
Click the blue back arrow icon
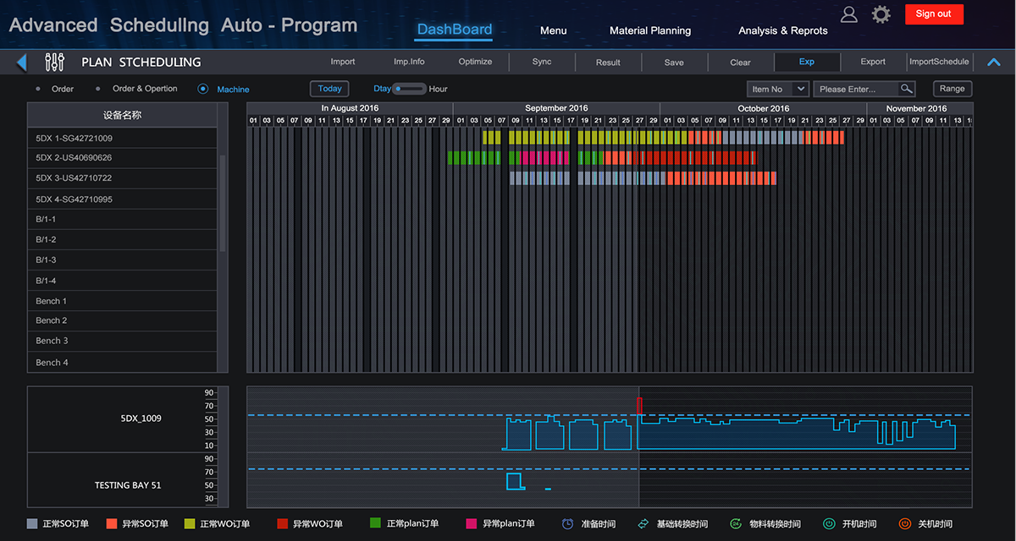(22, 62)
